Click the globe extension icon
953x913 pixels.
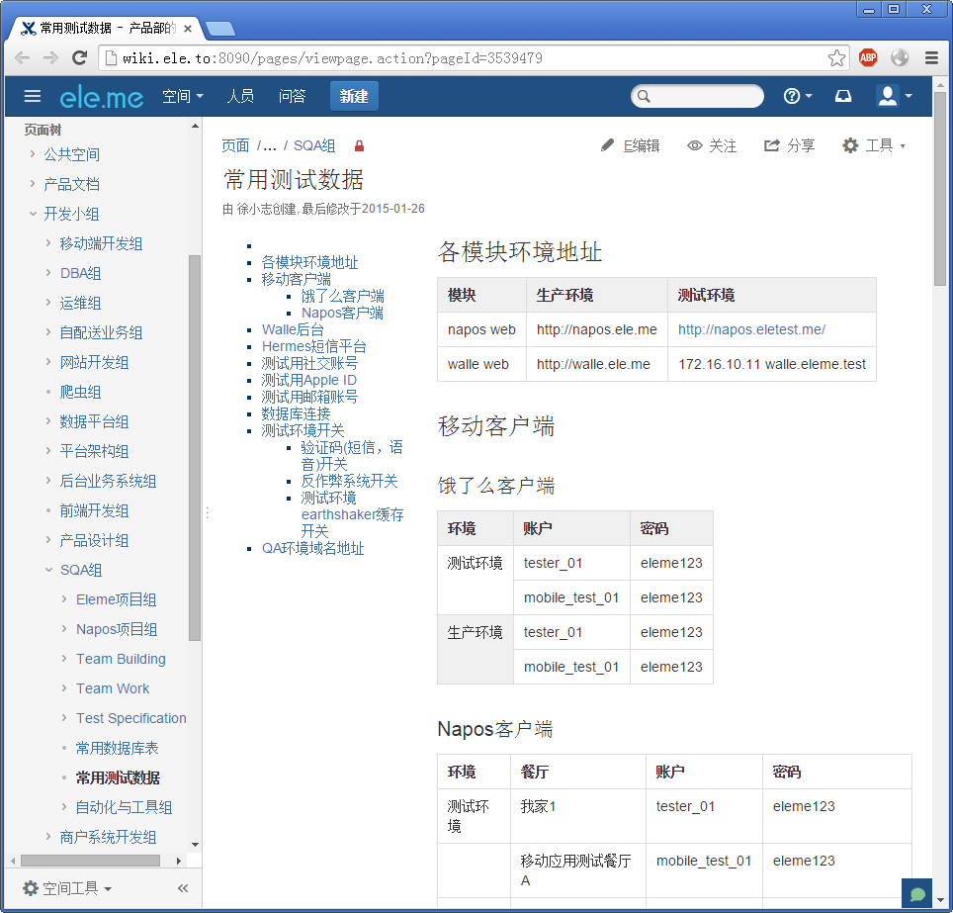900,57
